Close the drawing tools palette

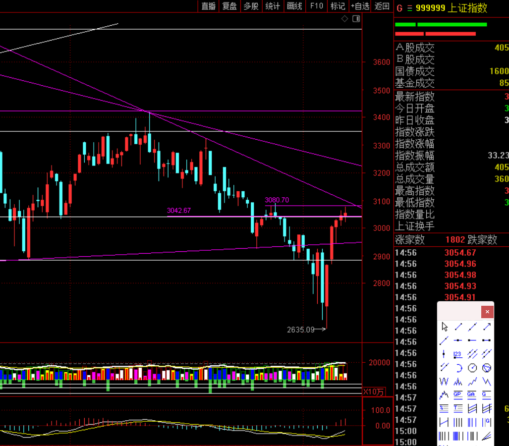(487, 312)
